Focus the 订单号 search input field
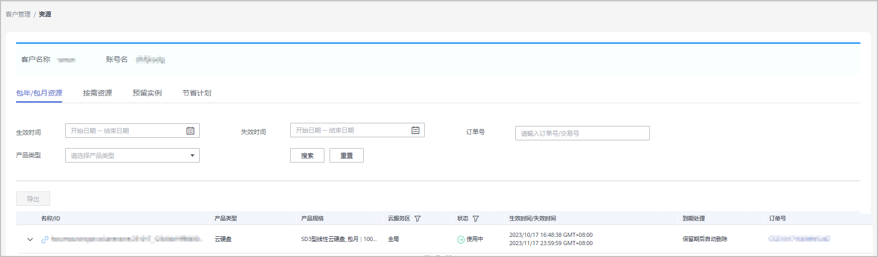 [582, 133]
